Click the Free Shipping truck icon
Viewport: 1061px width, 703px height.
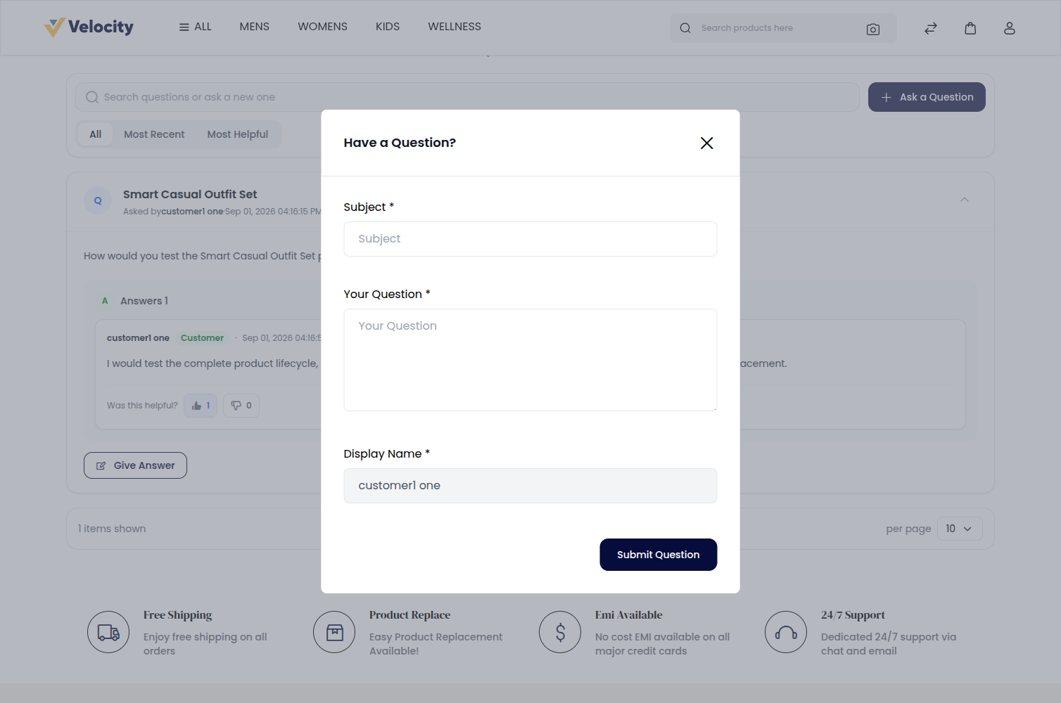pos(108,632)
